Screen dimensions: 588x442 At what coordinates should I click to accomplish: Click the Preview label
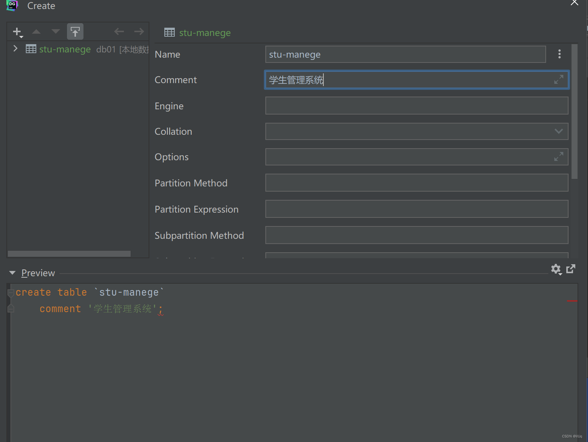tap(38, 273)
